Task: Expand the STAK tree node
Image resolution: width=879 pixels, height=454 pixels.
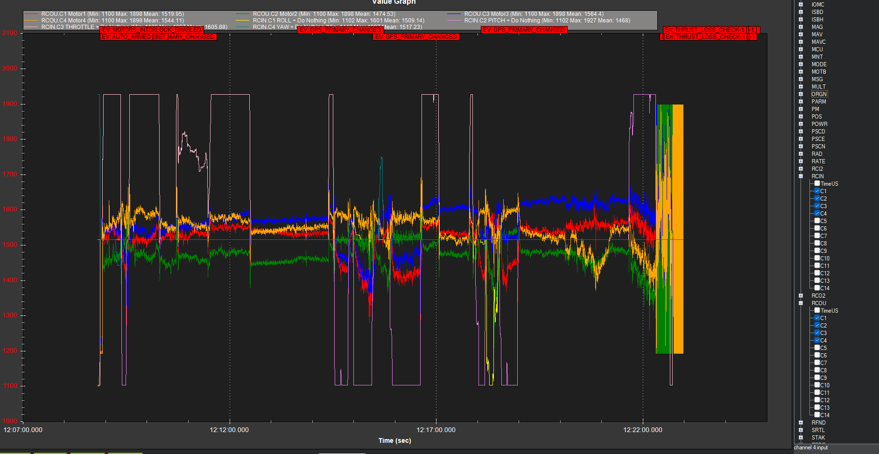Action: (x=801, y=438)
